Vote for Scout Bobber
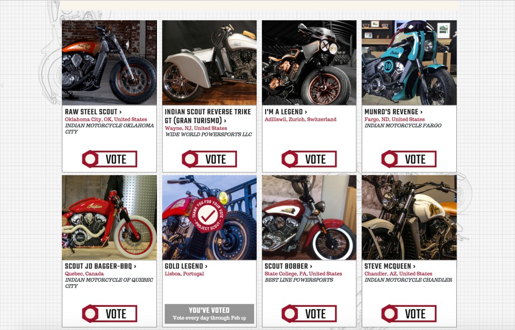The image size is (515, 330). tap(309, 313)
